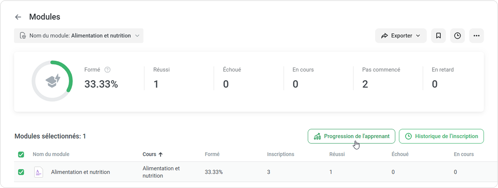Open the clock schedule icon button
The image size is (498, 188).
point(457,36)
